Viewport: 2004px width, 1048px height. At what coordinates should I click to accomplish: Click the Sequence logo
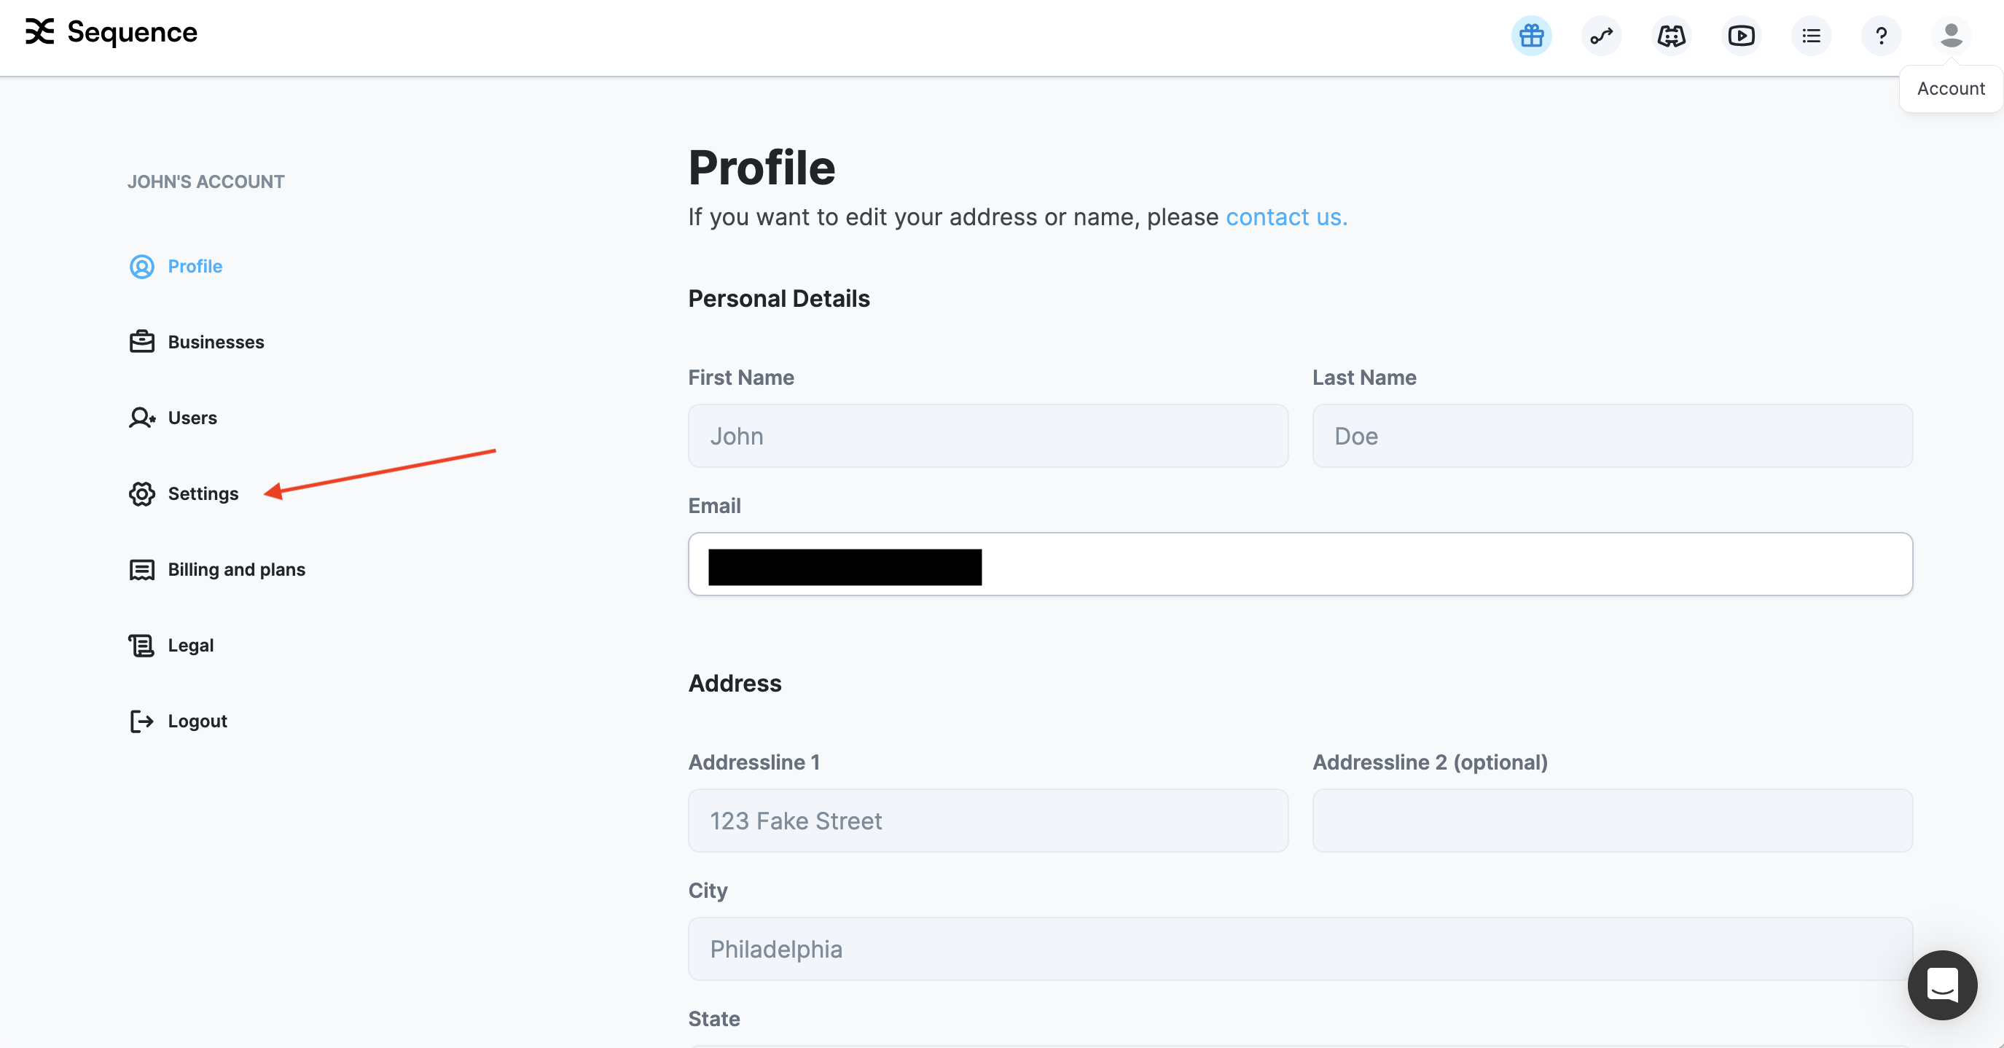pos(111,32)
